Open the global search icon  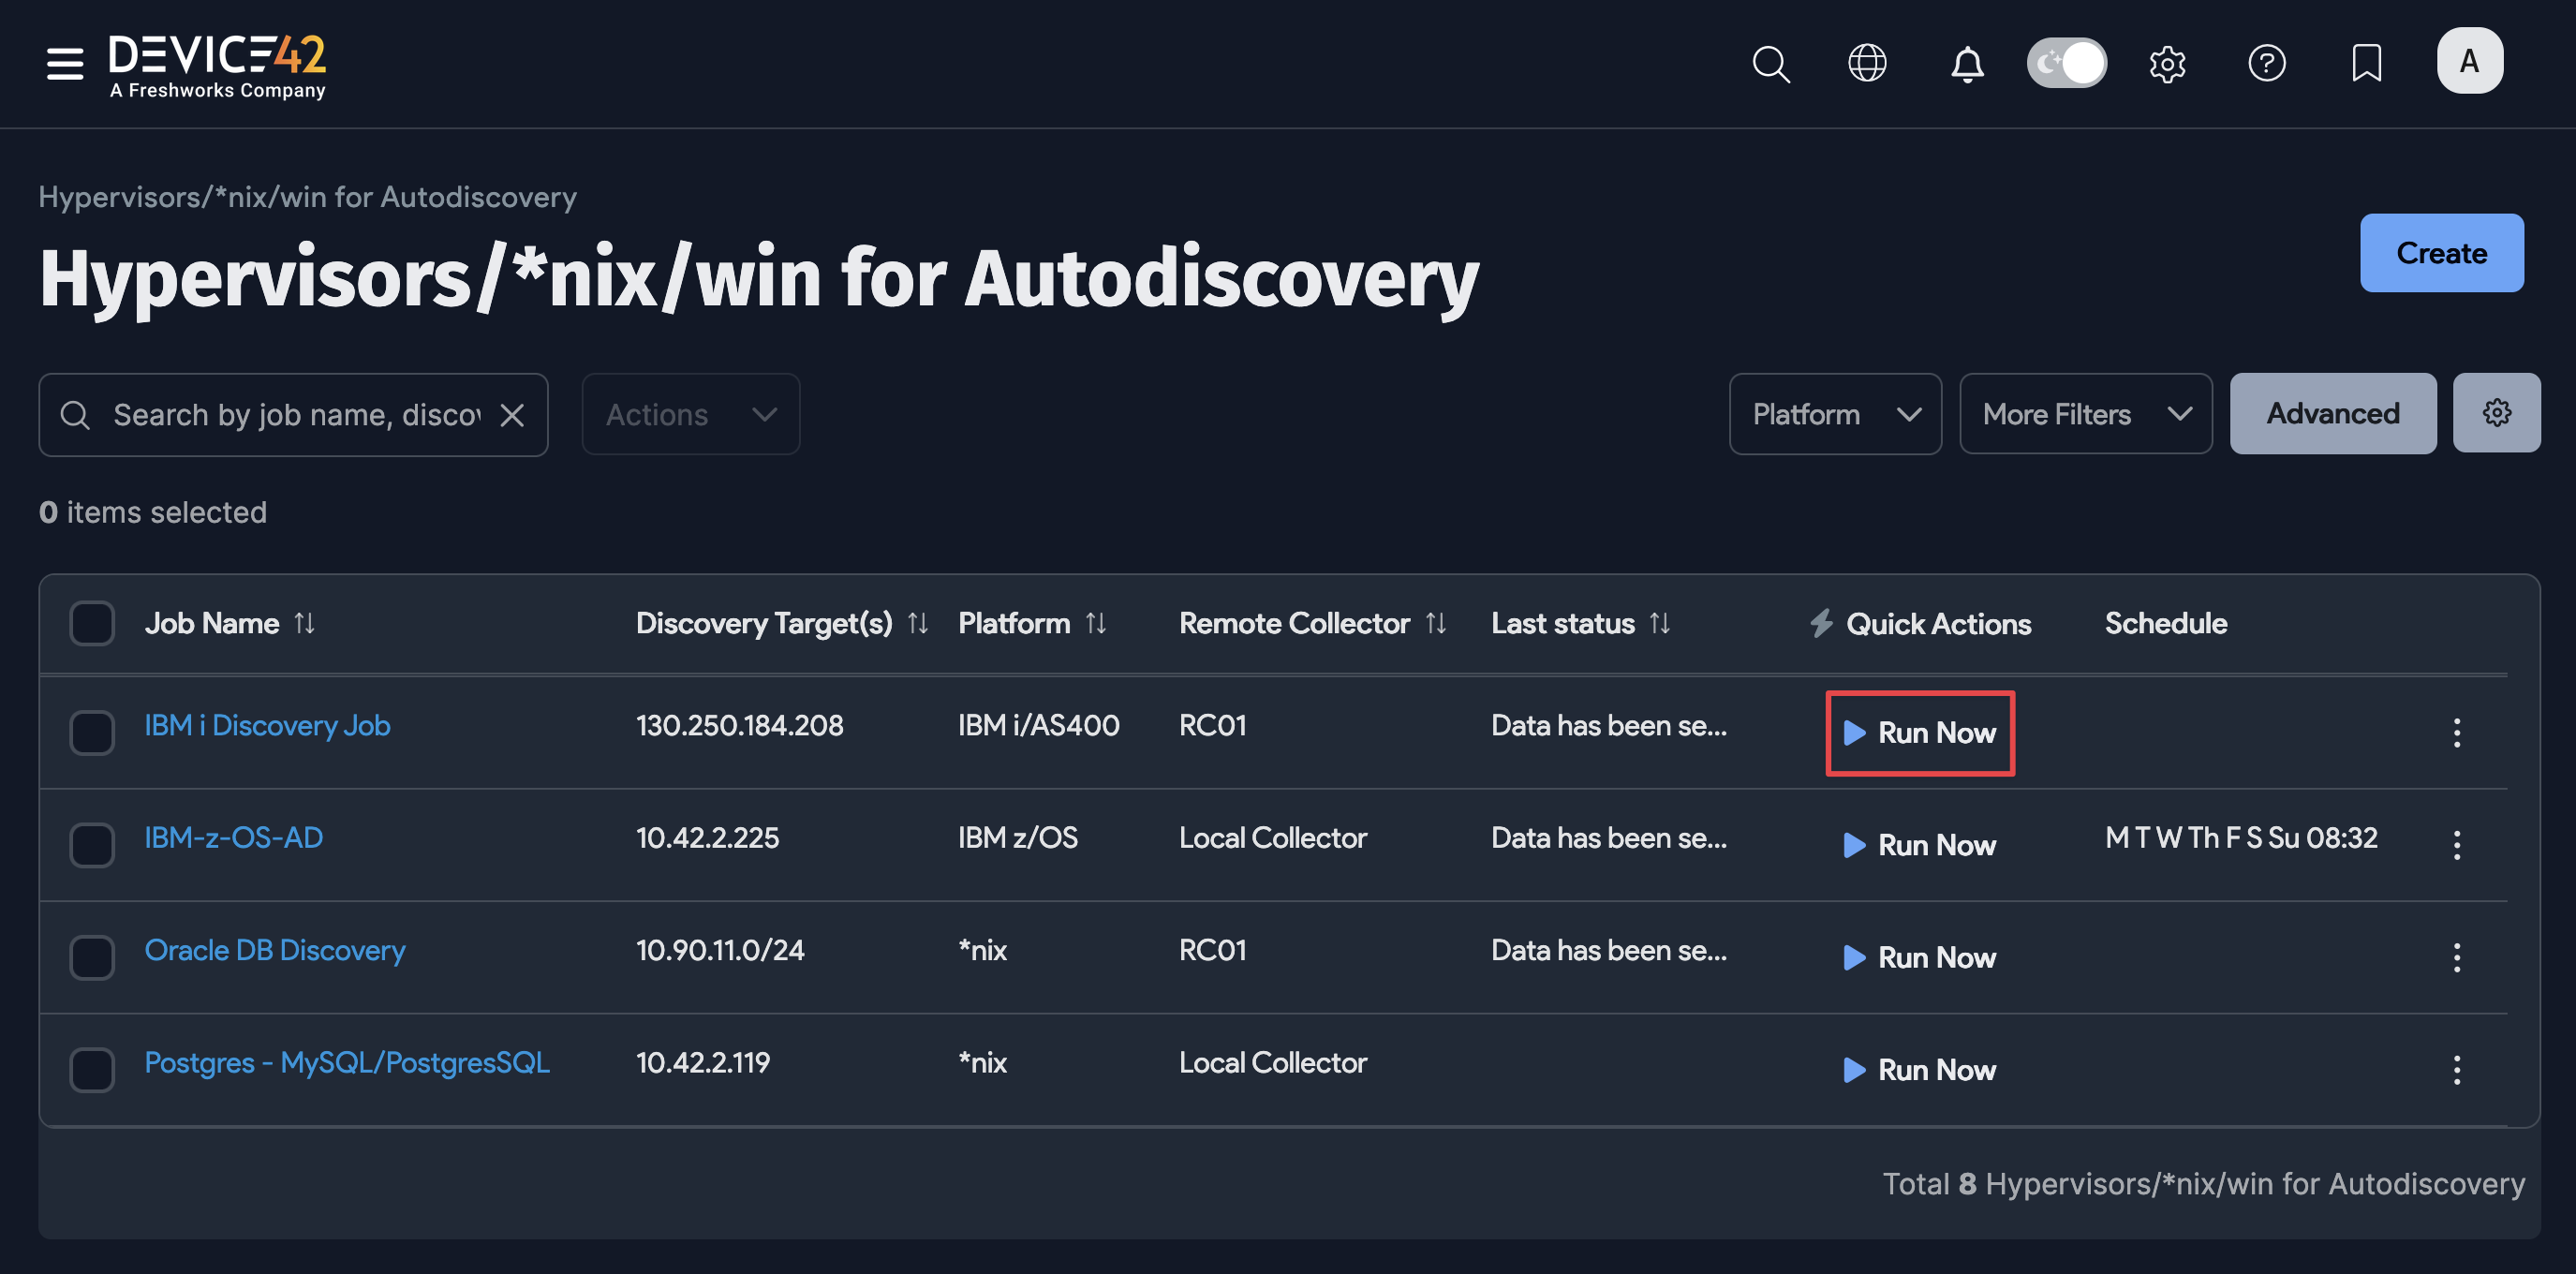click(1770, 64)
